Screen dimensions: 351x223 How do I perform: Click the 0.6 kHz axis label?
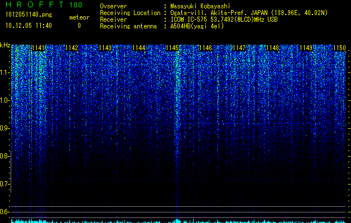(4, 212)
